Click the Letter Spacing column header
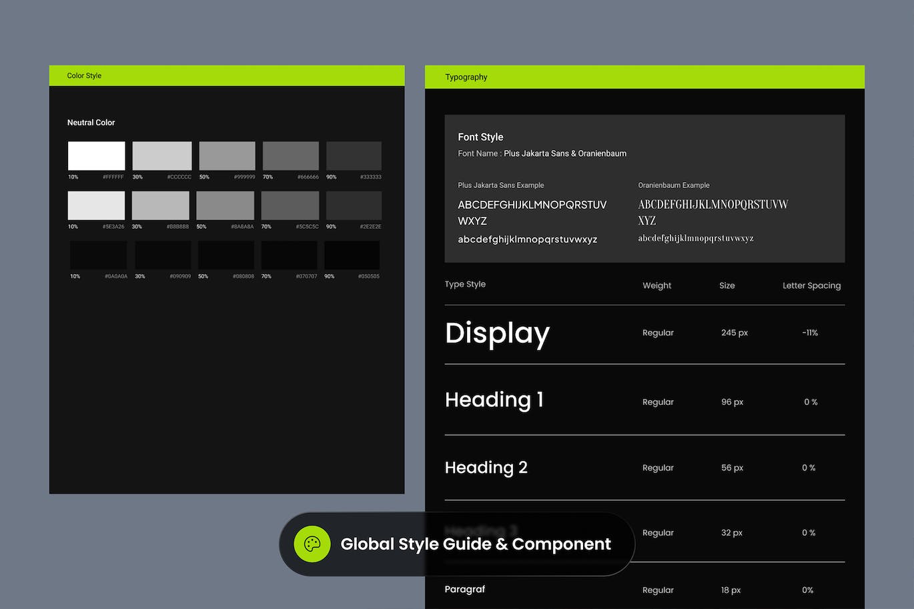The width and height of the screenshot is (914, 609). click(812, 285)
